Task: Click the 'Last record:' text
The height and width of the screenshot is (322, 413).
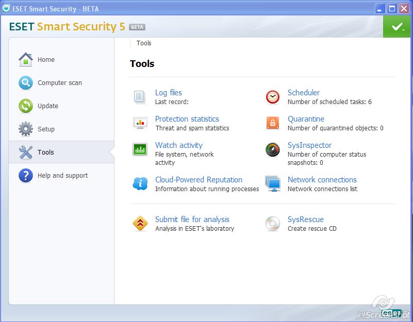Action: click(x=172, y=102)
